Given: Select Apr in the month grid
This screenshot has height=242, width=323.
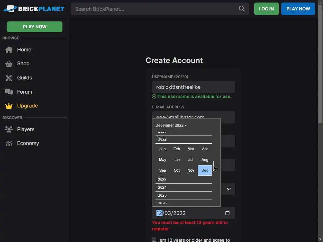Looking at the screenshot, I should [205, 149].
